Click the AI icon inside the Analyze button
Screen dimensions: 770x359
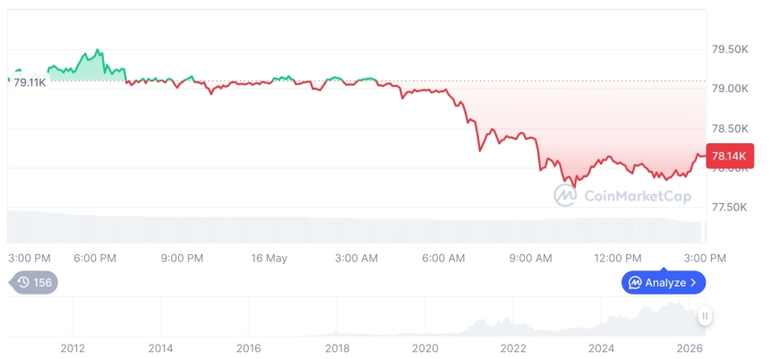(x=636, y=282)
